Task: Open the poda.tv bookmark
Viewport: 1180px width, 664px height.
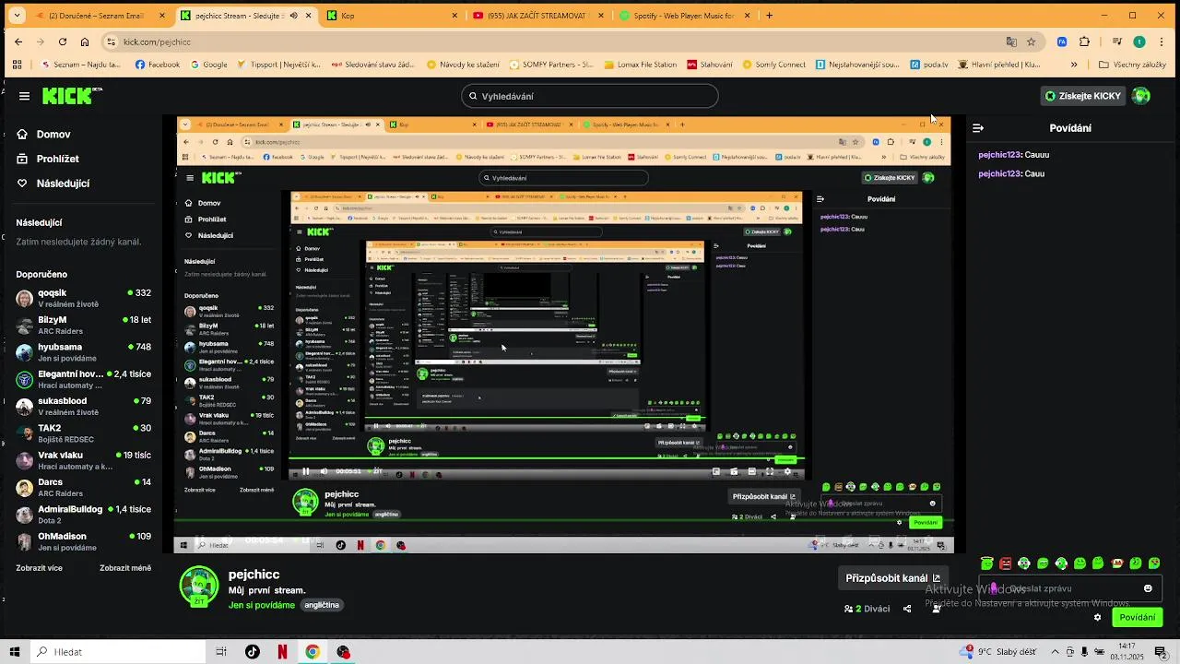Action: tap(929, 65)
